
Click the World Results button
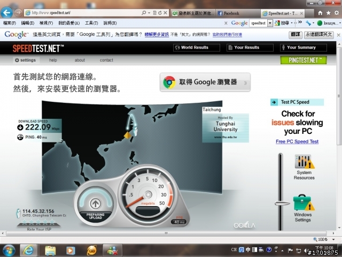[197, 48]
